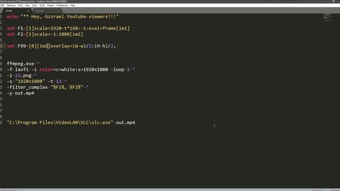Click the 'ffmpeg.exe ^' line
This screenshot has width=340, height=191.
pos(23,64)
